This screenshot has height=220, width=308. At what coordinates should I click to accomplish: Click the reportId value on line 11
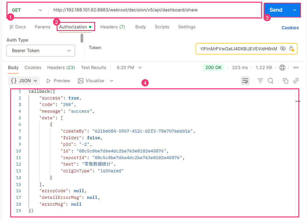(137, 158)
